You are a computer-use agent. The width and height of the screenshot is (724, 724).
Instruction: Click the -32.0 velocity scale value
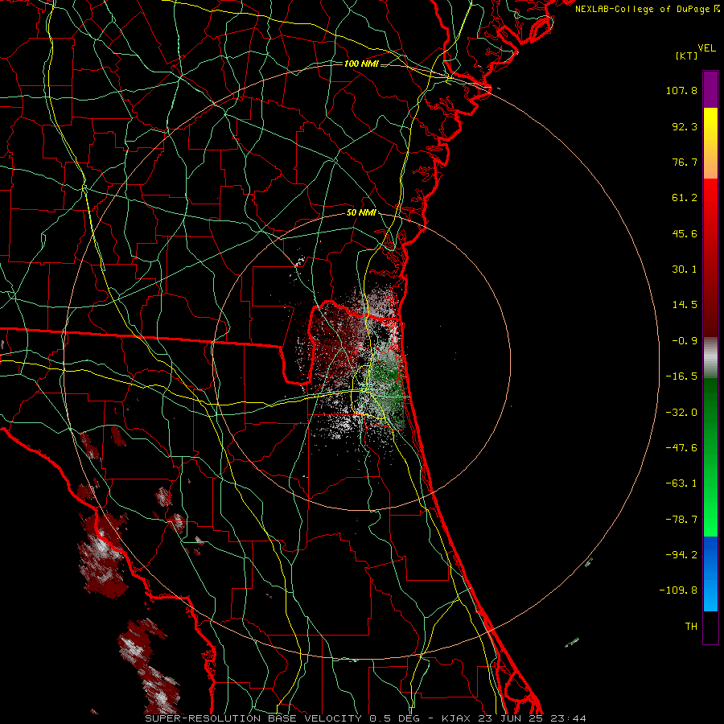pyautogui.click(x=681, y=413)
